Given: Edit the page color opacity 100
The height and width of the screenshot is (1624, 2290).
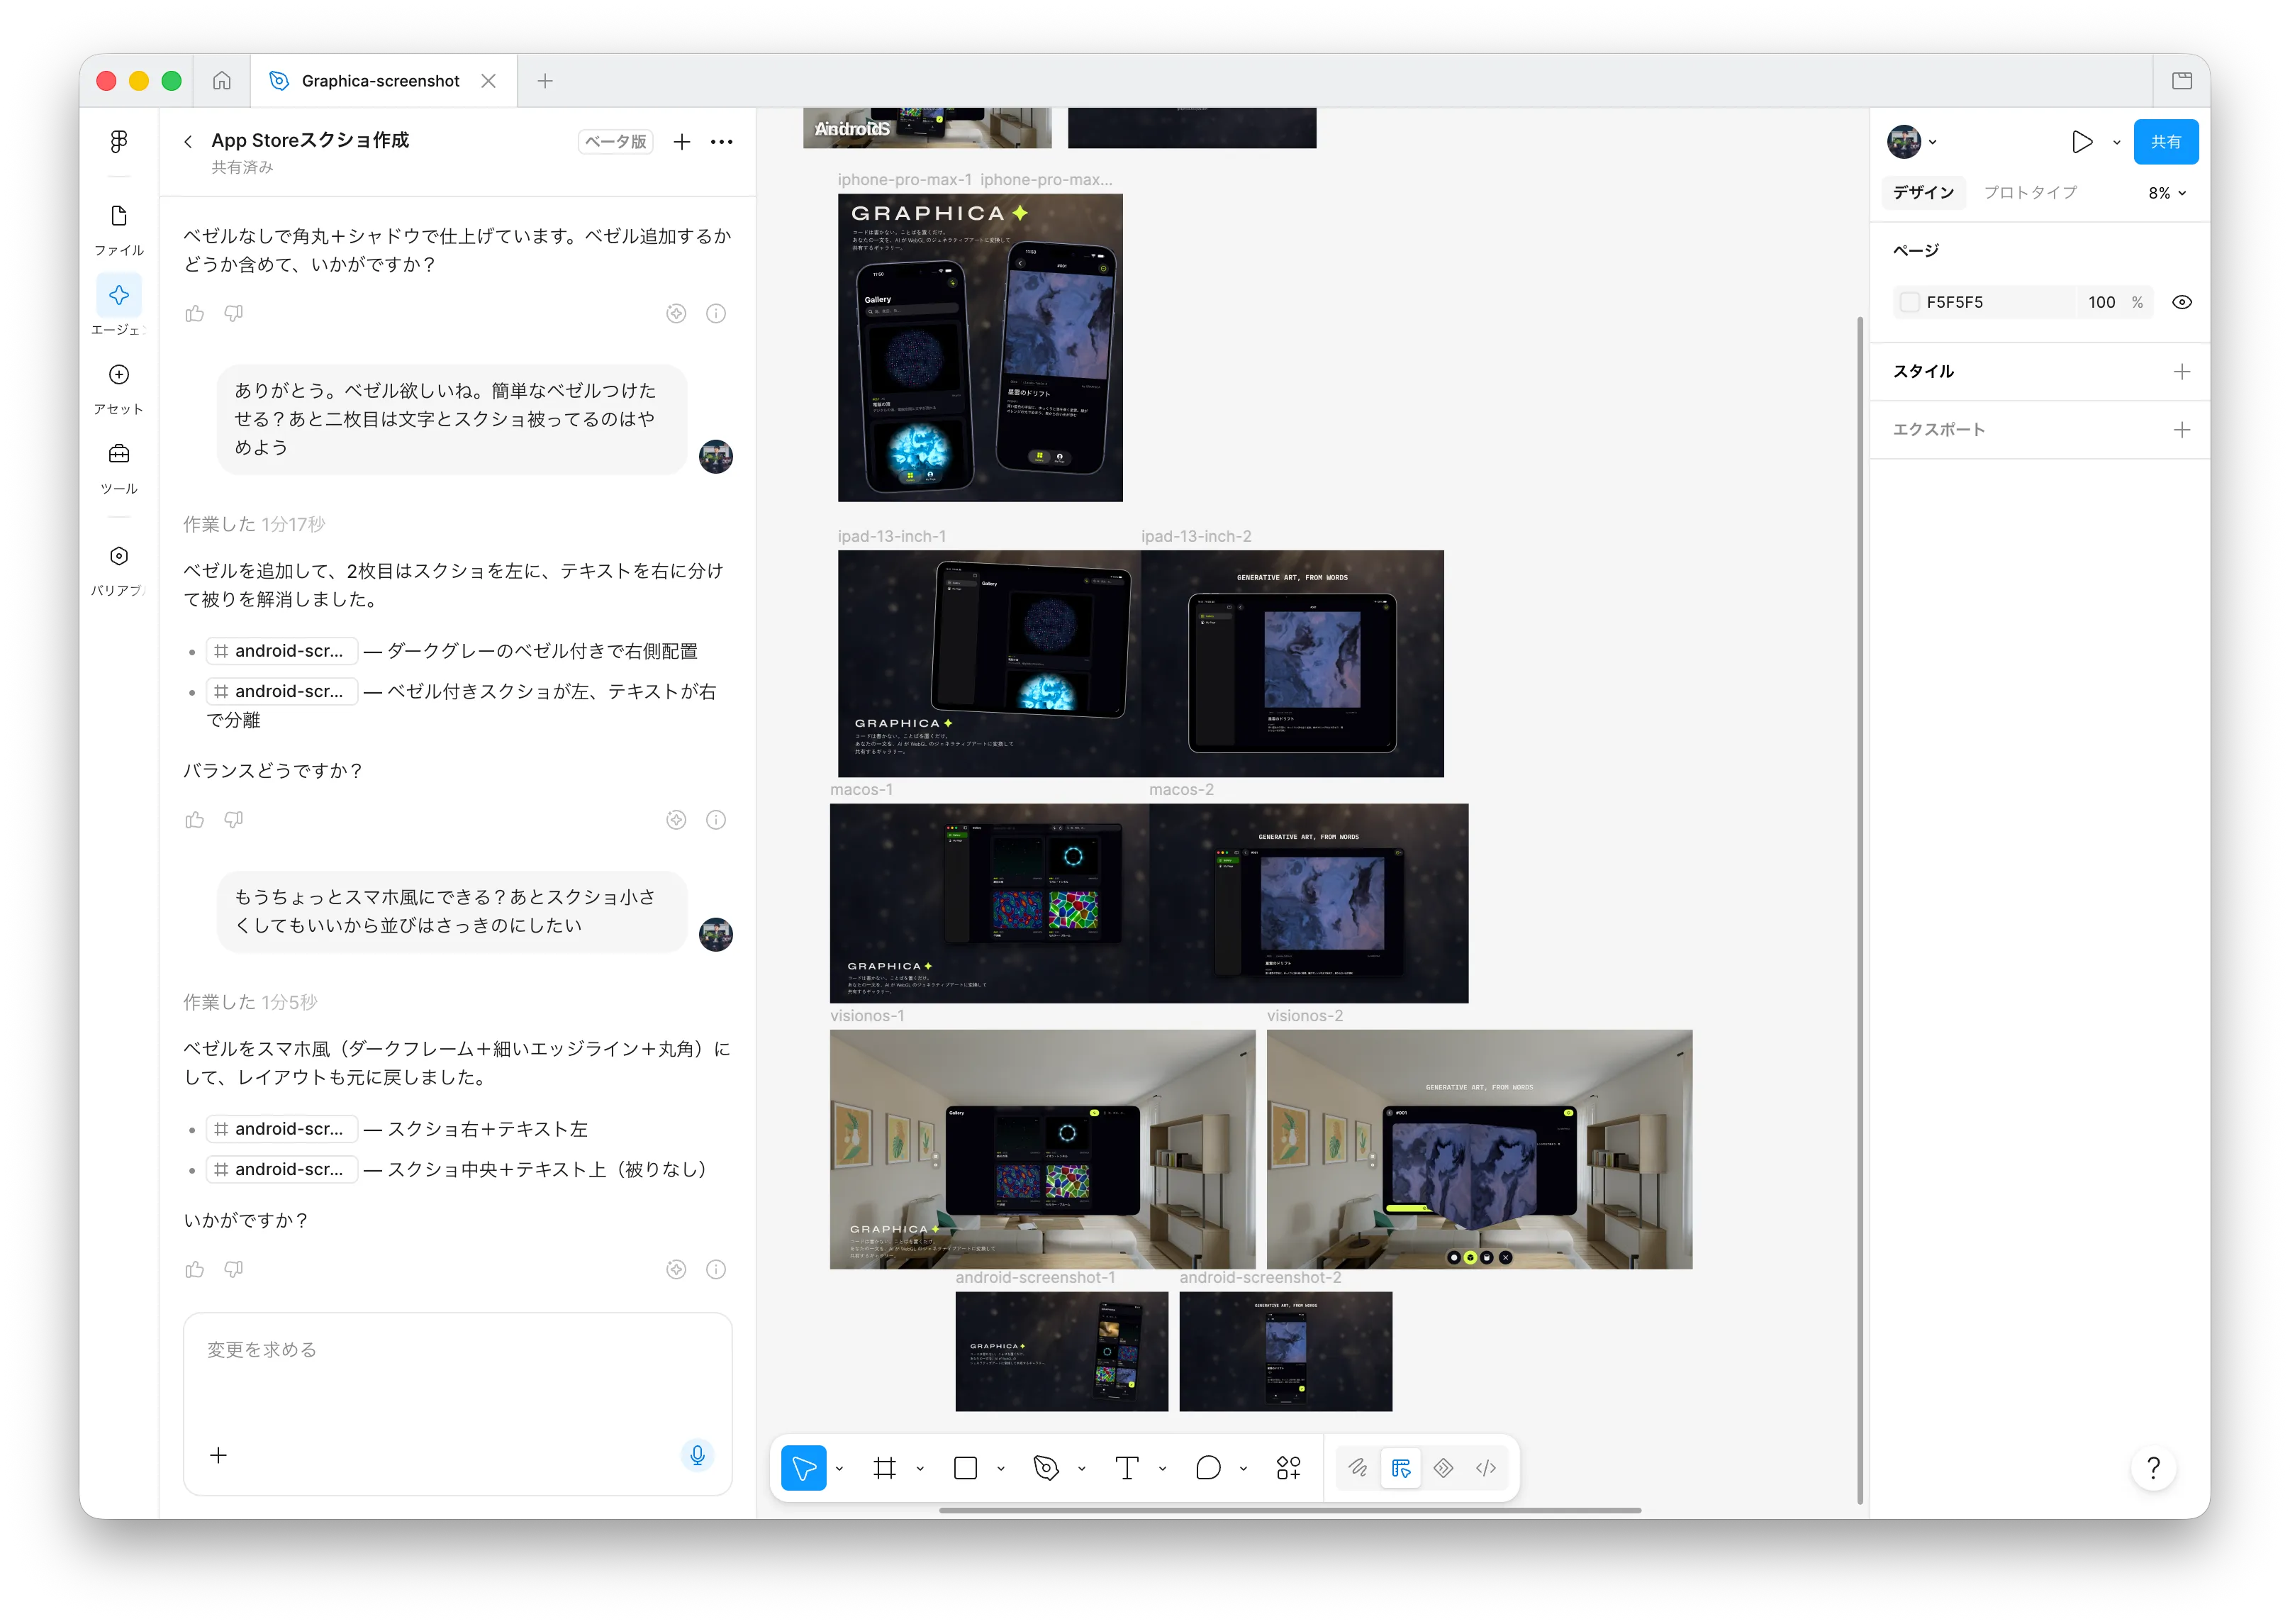Looking at the screenshot, I should (2101, 302).
